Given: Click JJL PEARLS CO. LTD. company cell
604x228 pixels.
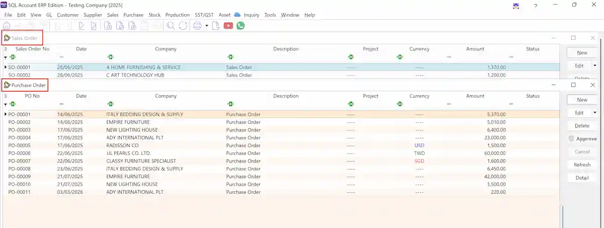Looking at the screenshot, I should coord(128,153).
